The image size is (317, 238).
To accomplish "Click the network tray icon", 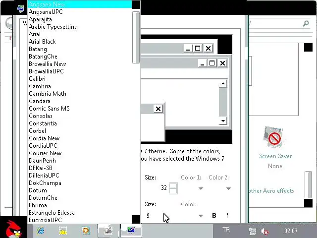I will (252, 231).
